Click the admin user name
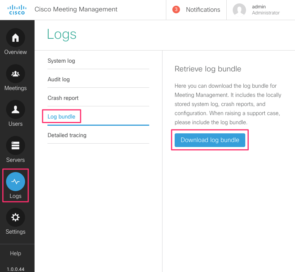 [259, 7]
